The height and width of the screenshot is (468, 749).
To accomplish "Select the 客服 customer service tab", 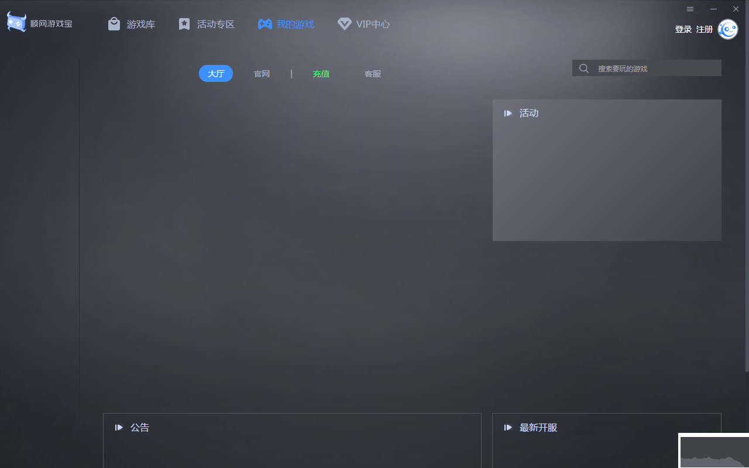I will [372, 73].
